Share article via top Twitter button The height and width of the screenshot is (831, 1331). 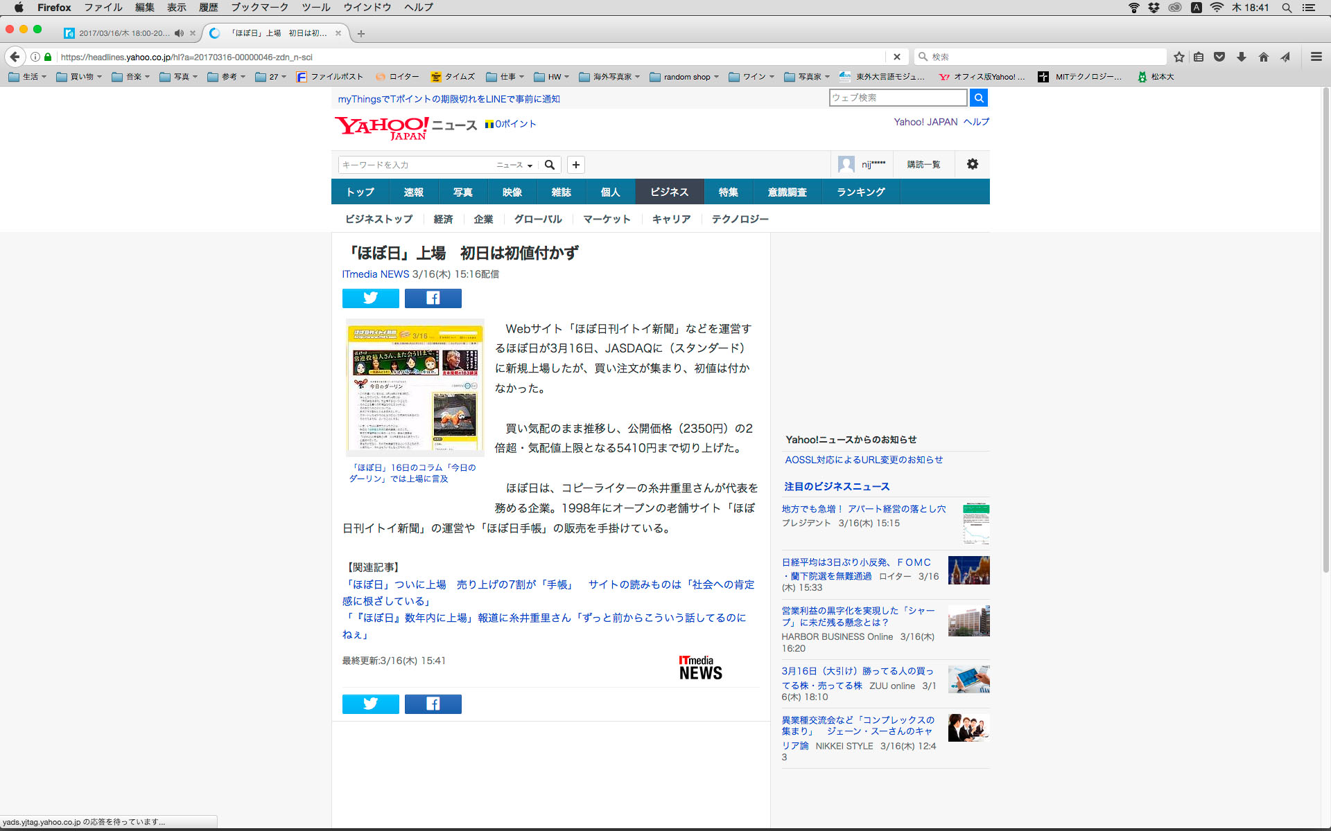pos(370,298)
